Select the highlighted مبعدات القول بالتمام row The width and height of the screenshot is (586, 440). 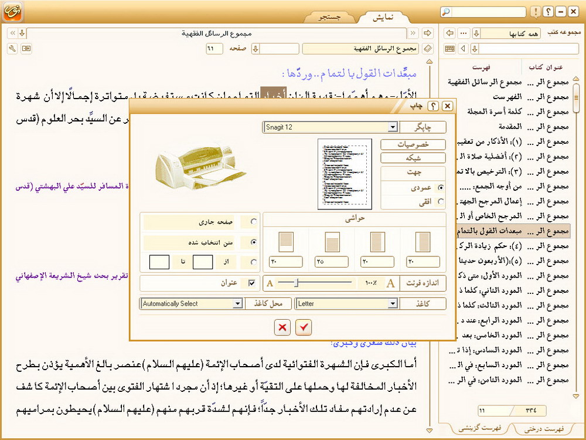coord(513,231)
